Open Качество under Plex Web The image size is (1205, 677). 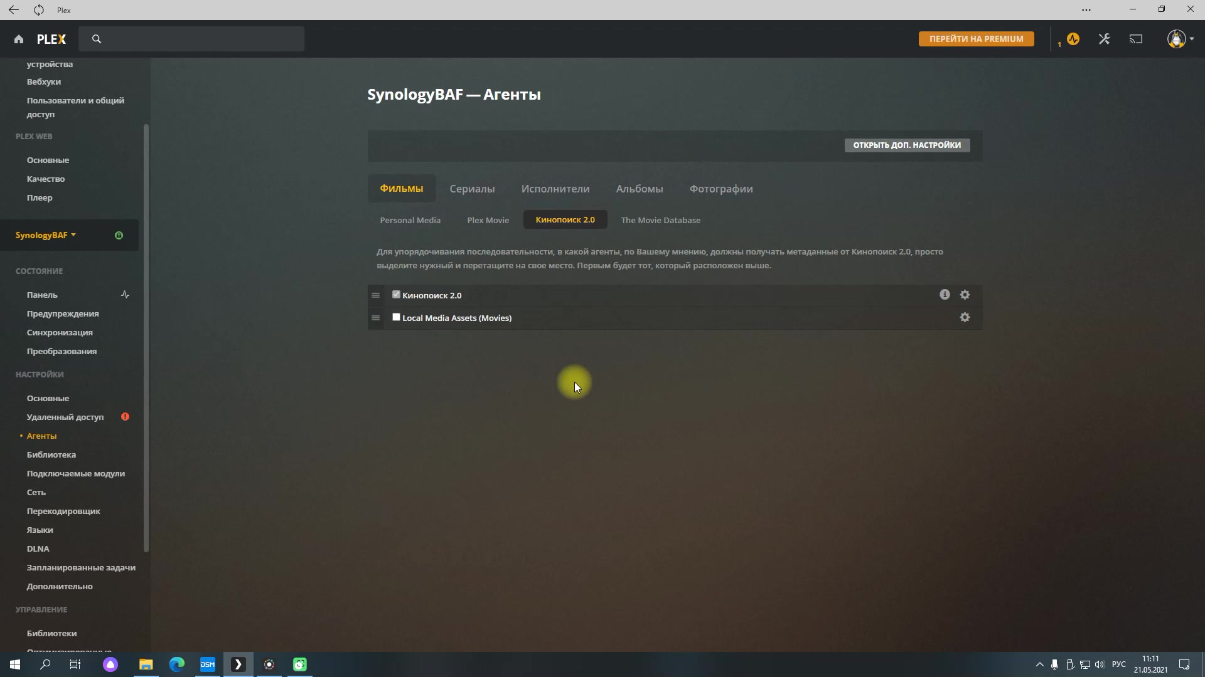(46, 179)
